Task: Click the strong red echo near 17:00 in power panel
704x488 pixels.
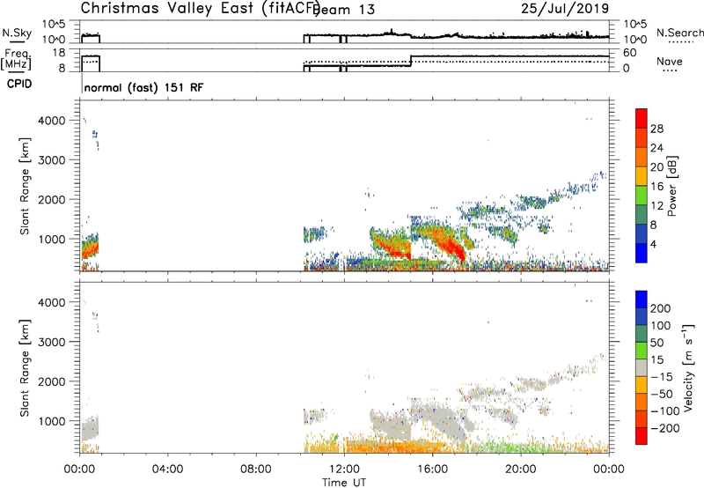Action: pyautogui.click(x=451, y=247)
